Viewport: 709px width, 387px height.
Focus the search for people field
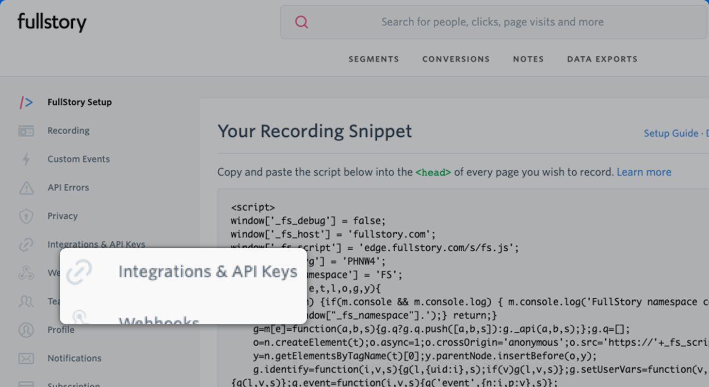493,22
